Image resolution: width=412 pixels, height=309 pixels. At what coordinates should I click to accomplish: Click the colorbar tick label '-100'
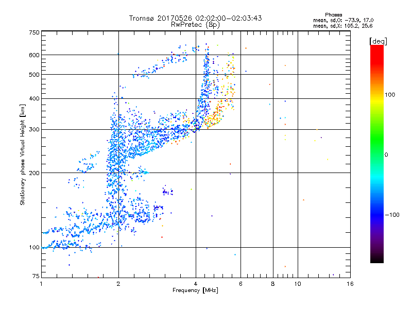pos(392,215)
